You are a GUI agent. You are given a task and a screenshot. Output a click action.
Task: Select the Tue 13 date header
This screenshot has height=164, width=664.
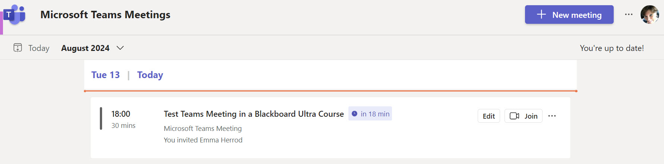pyautogui.click(x=105, y=75)
